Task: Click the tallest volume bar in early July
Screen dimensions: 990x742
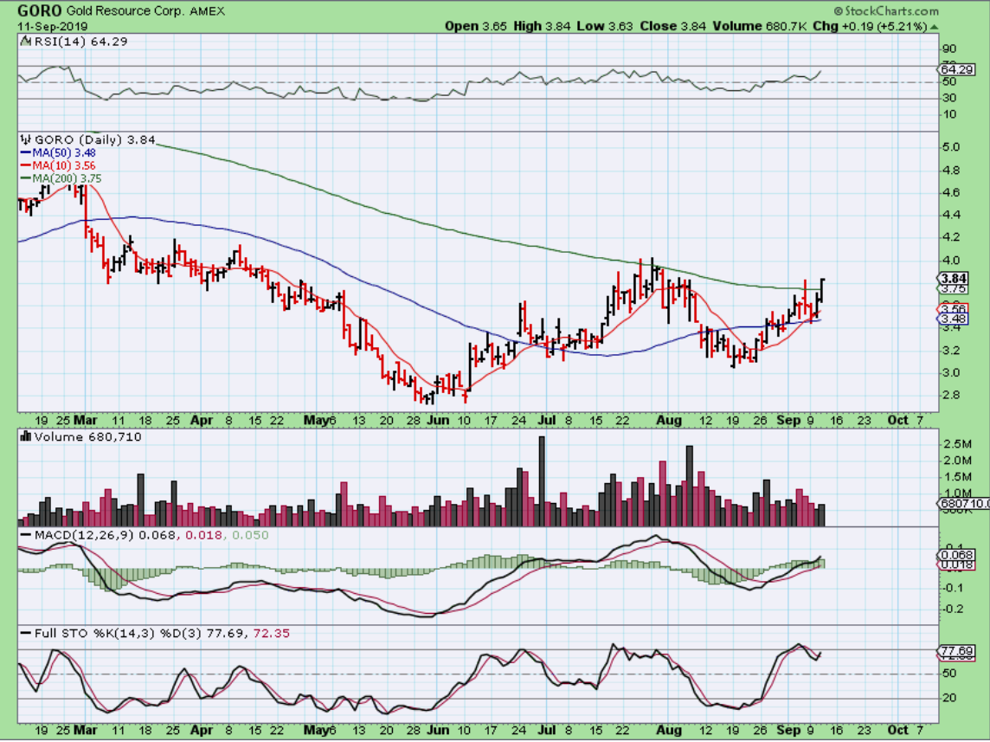Action: point(542,481)
